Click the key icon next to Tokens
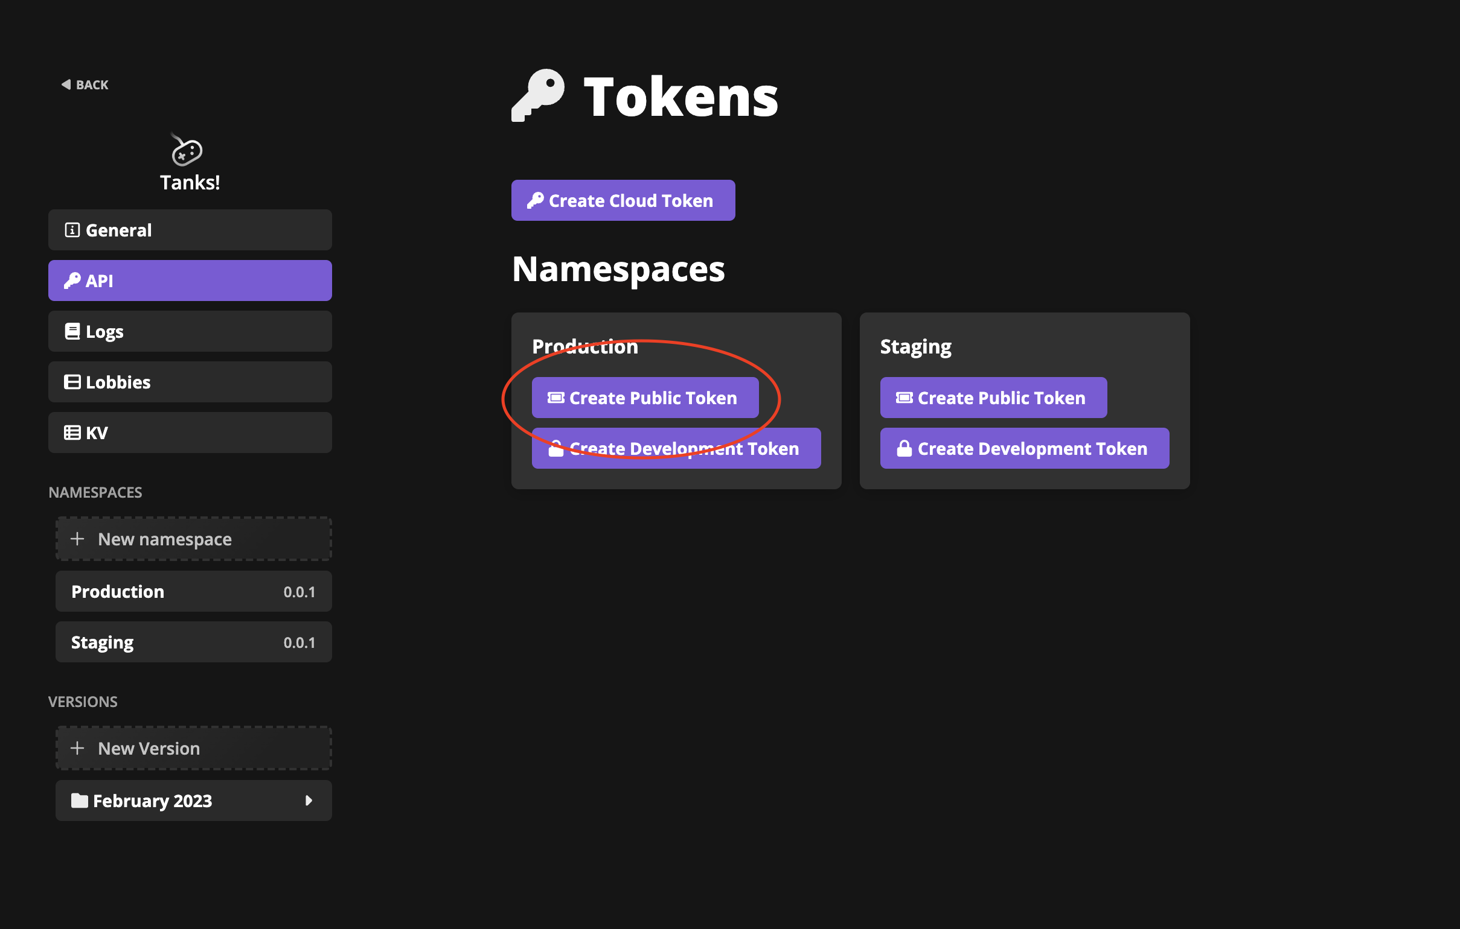1460x929 pixels. (x=532, y=96)
